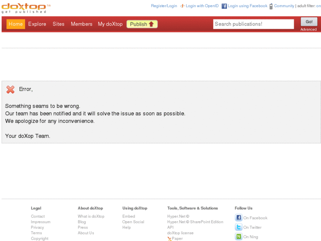Screen dimensions: 321x241
Task: Open the Embed link
Action: 128,216
